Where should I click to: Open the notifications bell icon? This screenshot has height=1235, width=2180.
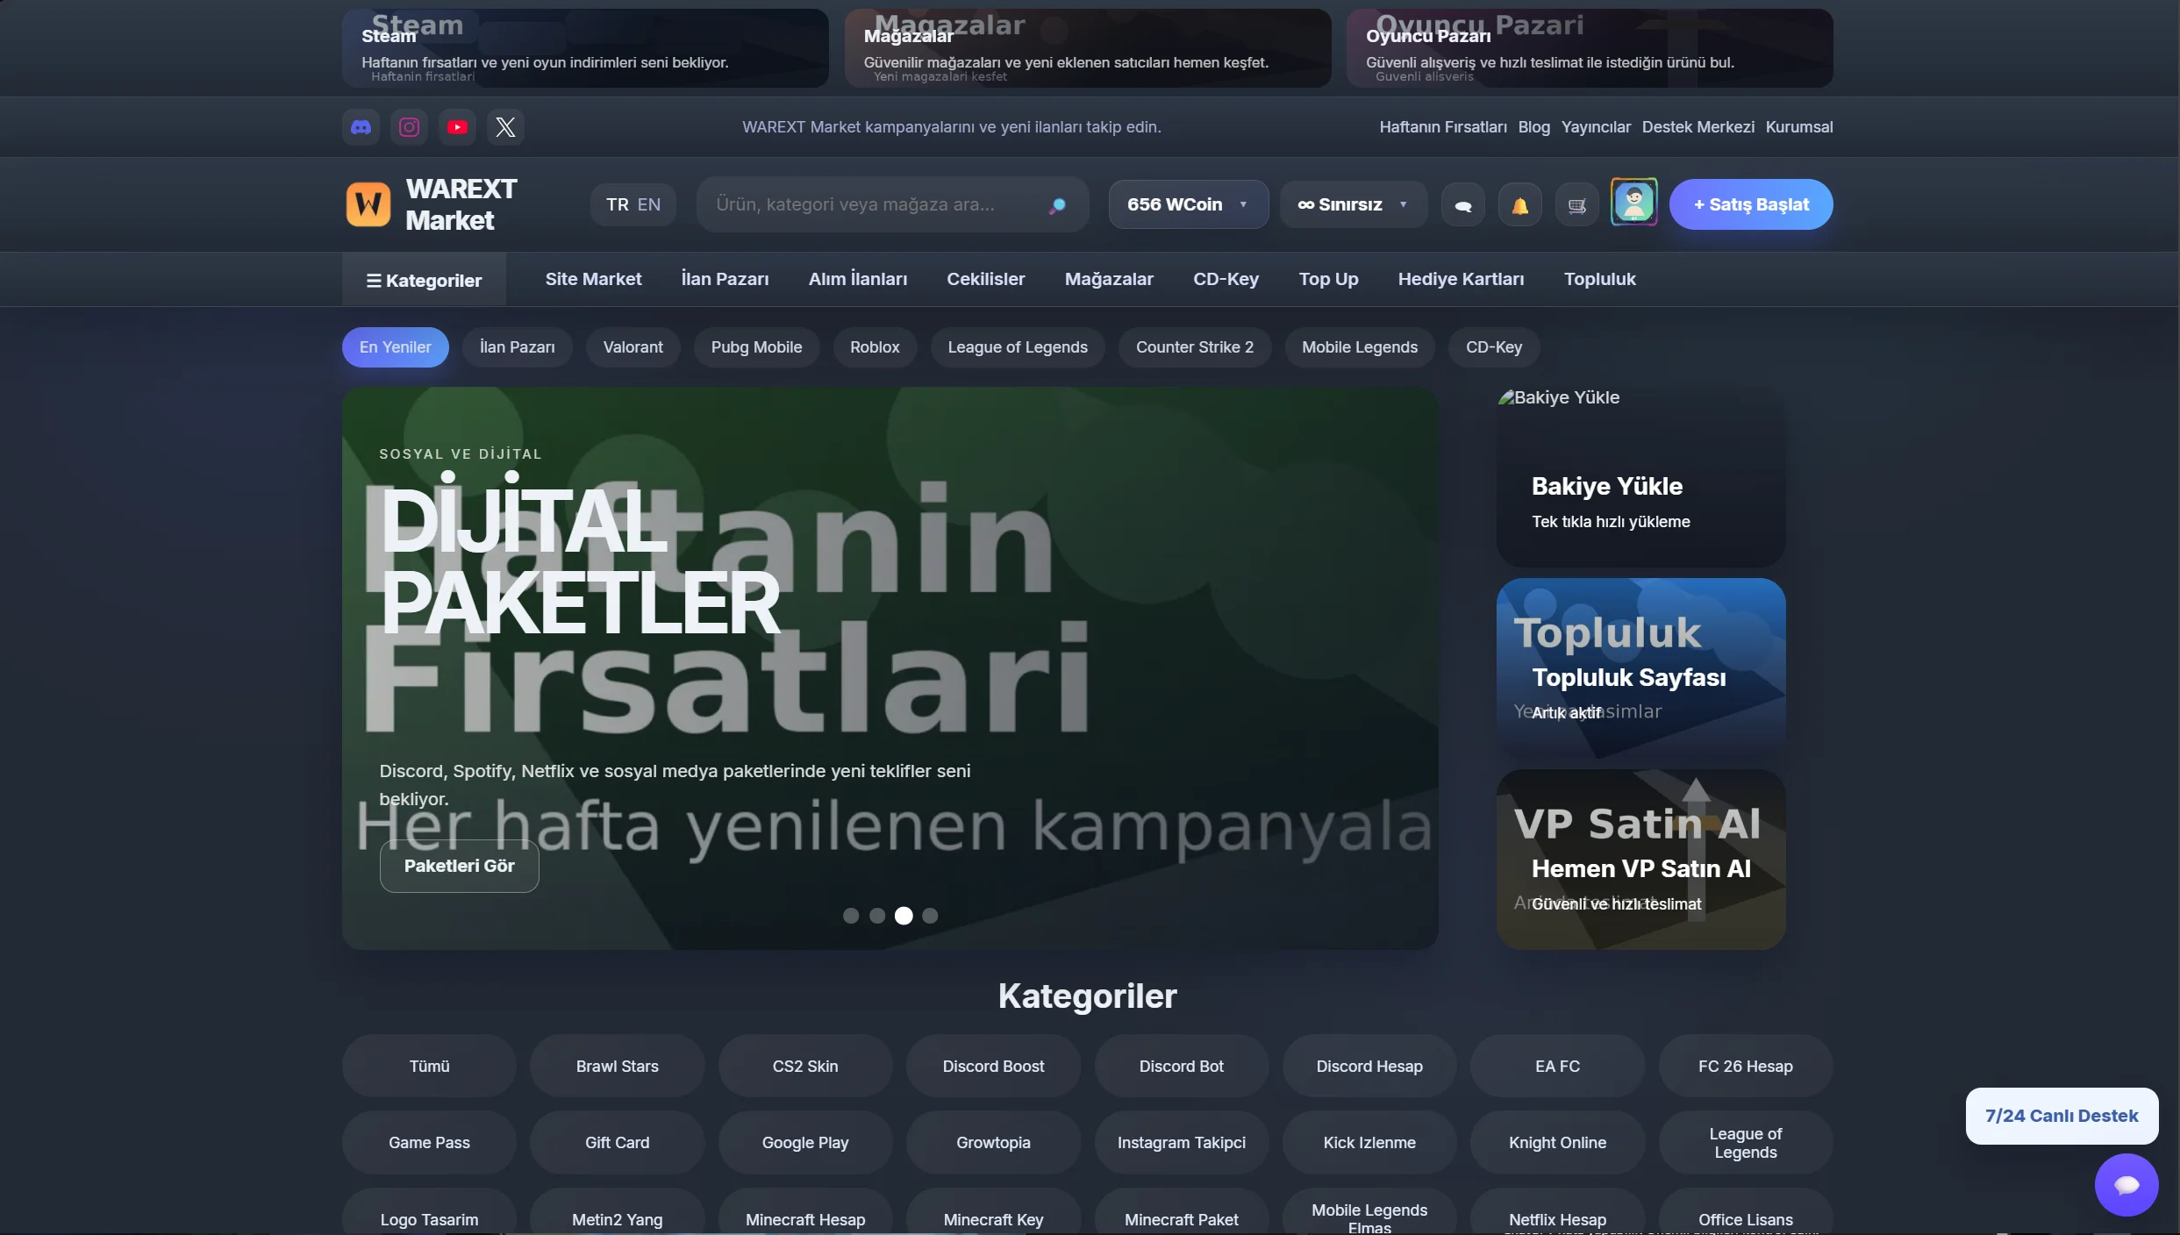[1520, 206]
